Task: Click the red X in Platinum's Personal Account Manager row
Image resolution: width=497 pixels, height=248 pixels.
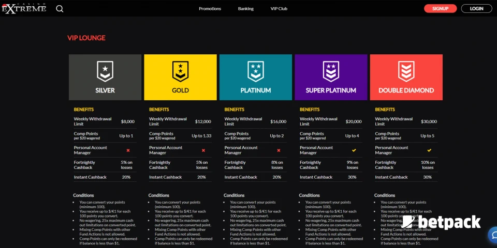Action: [x=279, y=150]
